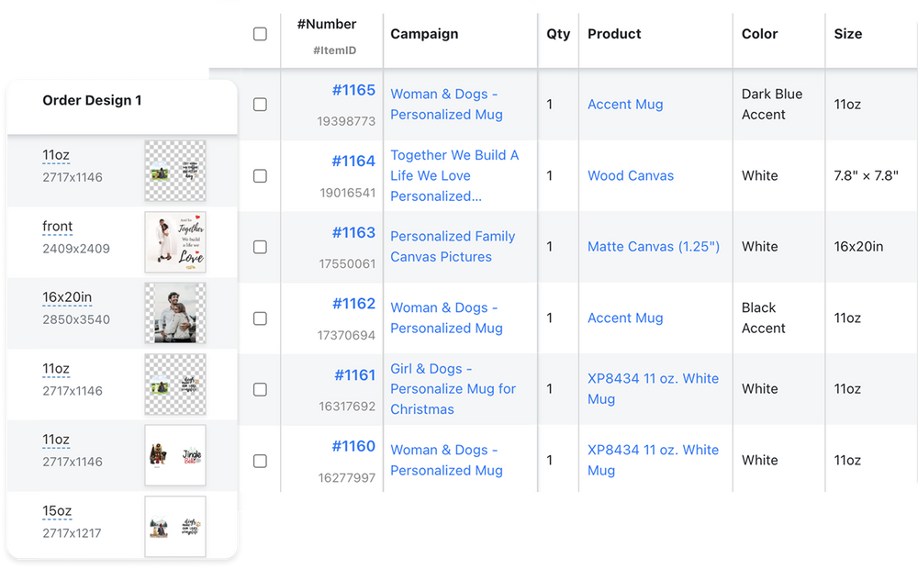
Task: Select all orders using the header checkbox
Action: (260, 33)
